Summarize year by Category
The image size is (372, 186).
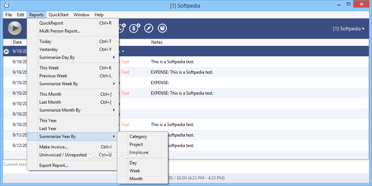[143, 137]
